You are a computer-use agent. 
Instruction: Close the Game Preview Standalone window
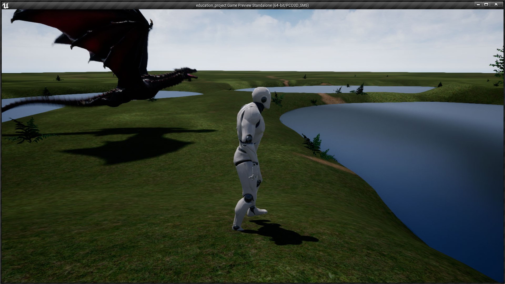496,4
